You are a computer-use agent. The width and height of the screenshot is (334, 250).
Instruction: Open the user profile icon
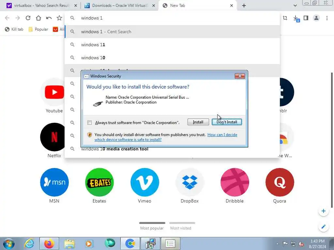(316, 18)
